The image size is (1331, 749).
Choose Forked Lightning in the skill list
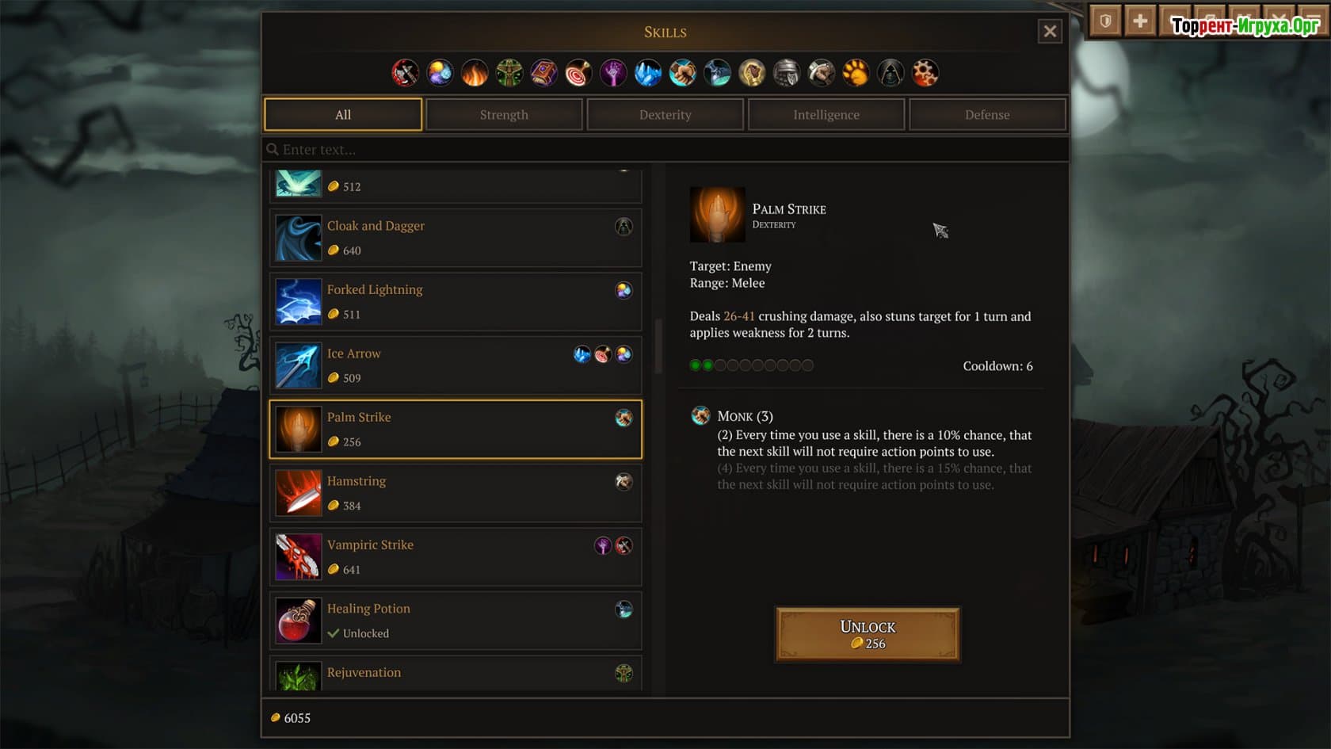tap(456, 302)
